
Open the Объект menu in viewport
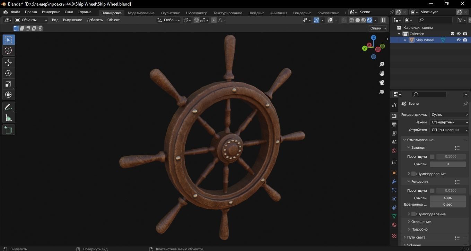point(113,20)
